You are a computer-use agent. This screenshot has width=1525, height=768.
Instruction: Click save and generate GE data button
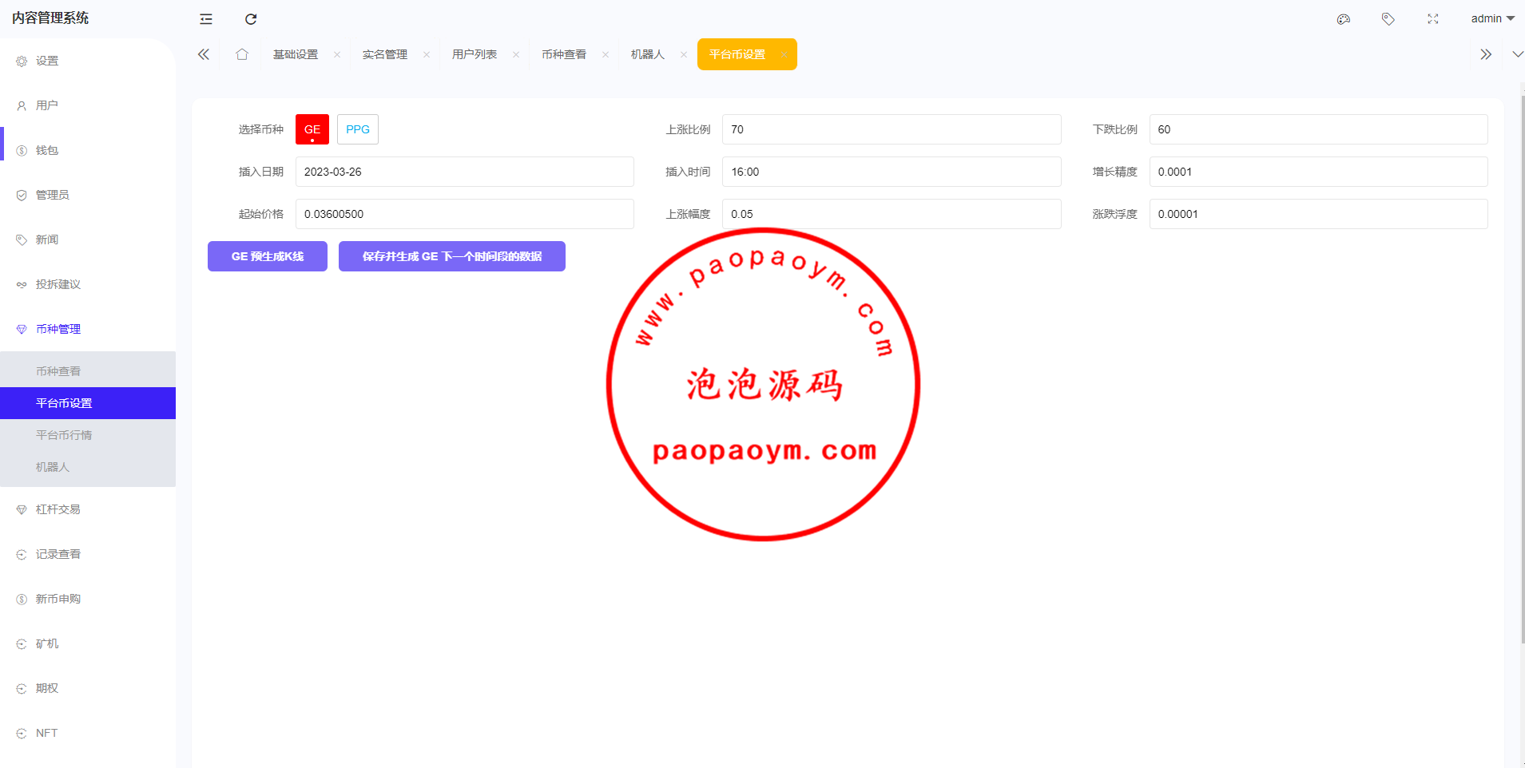452,256
